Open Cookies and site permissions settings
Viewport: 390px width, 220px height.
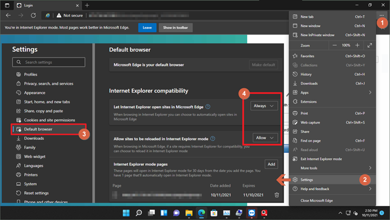pyautogui.click(x=49, y=120)
